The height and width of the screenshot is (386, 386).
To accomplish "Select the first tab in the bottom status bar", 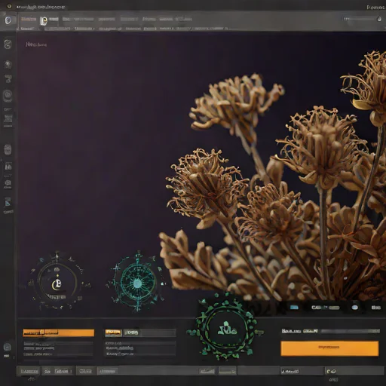I will tap(29, 371).
